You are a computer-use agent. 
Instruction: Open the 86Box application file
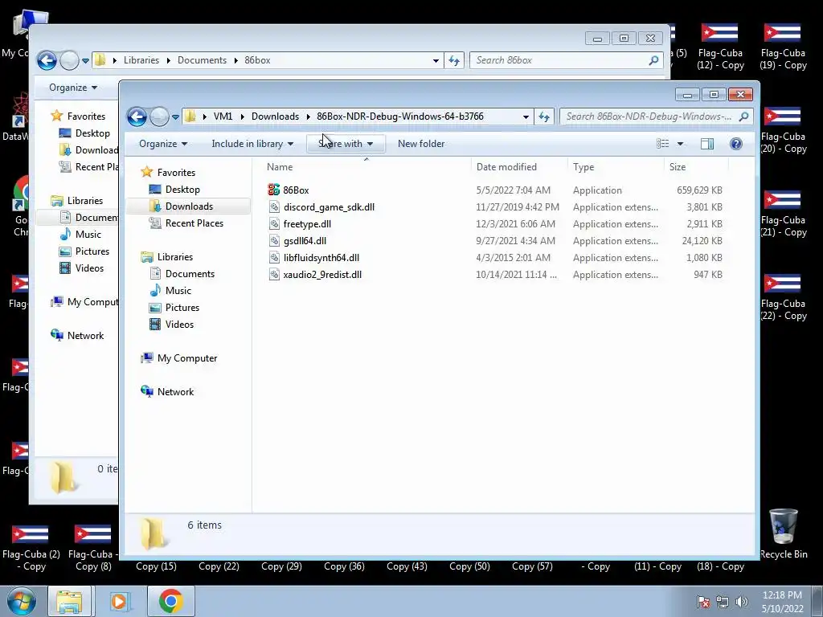pos(296,190)
